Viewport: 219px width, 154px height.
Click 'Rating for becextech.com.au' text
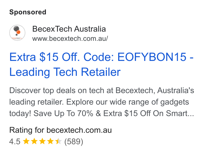(61, 130)
